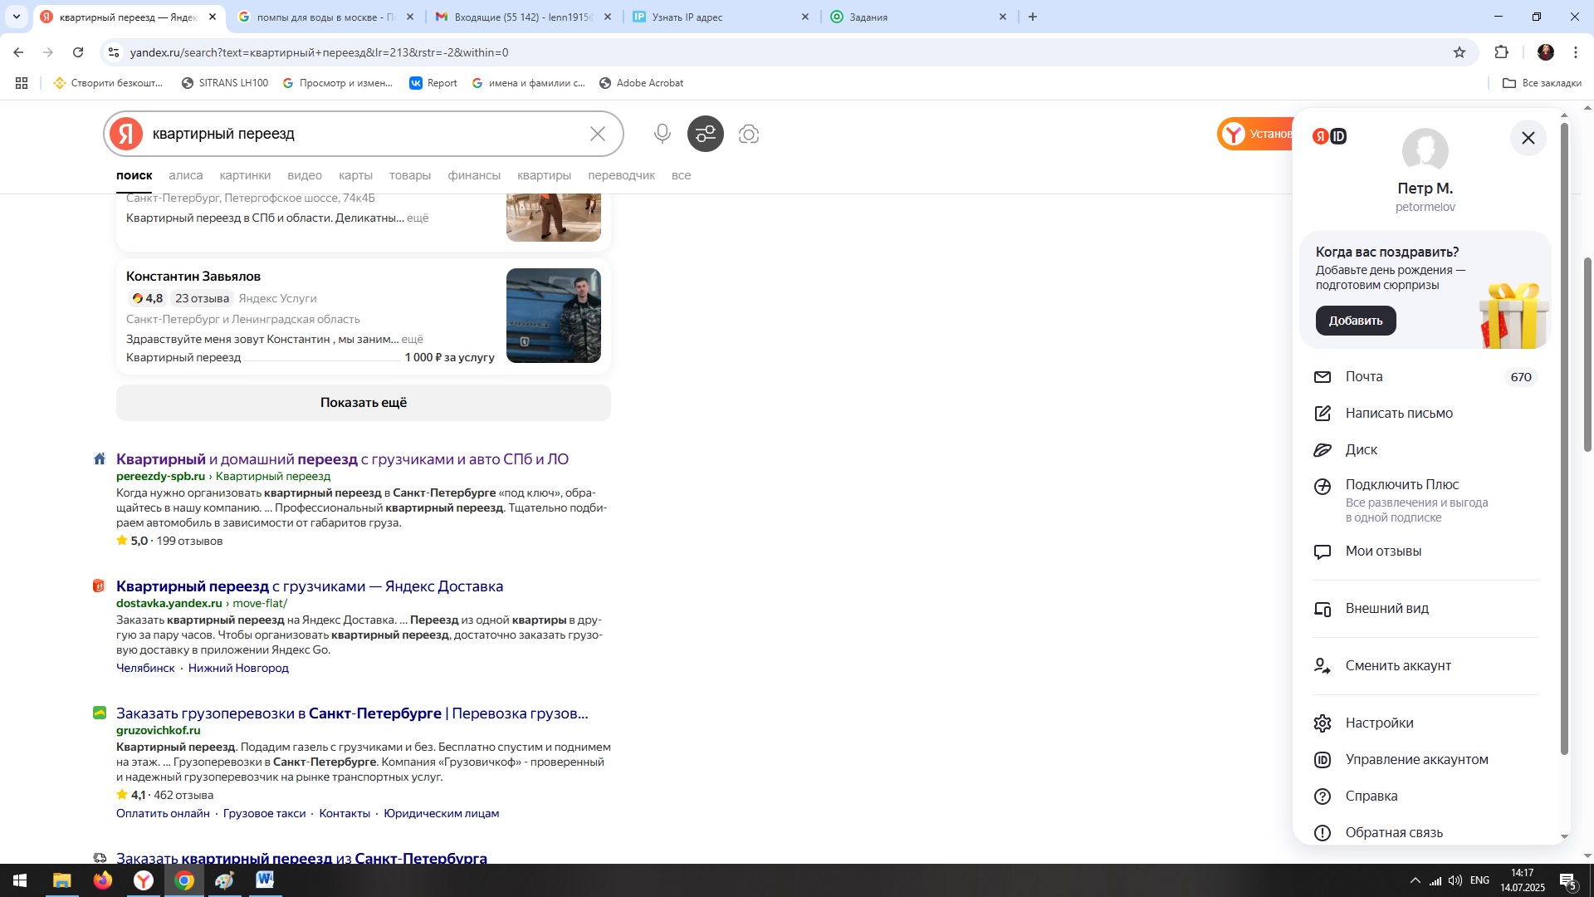This screenshot has width=1594, height=897.
Task: Open Word from the taskbar
Action: click(265, 880)
